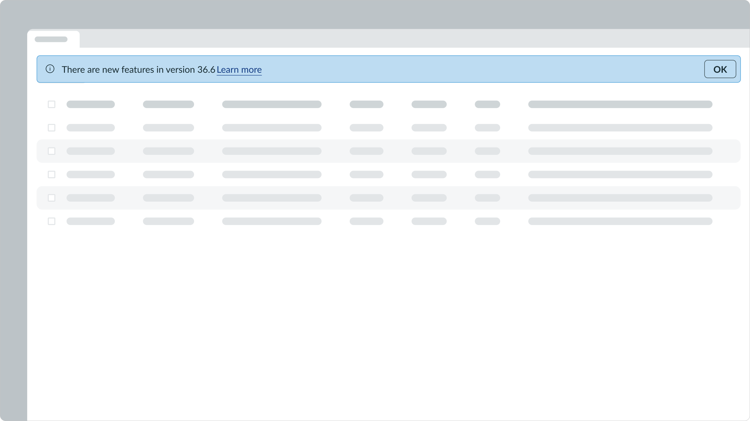Click inside the blue notification banner

378,69
